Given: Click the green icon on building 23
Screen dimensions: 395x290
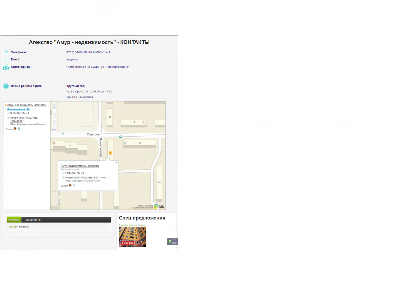Looking at the screenshot, I should [125, 143].
